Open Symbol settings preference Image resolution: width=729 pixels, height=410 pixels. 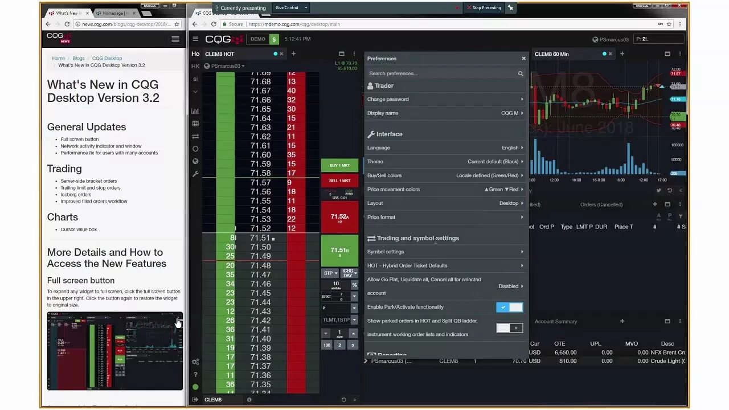pyautogui.click(x=445, y=252)
